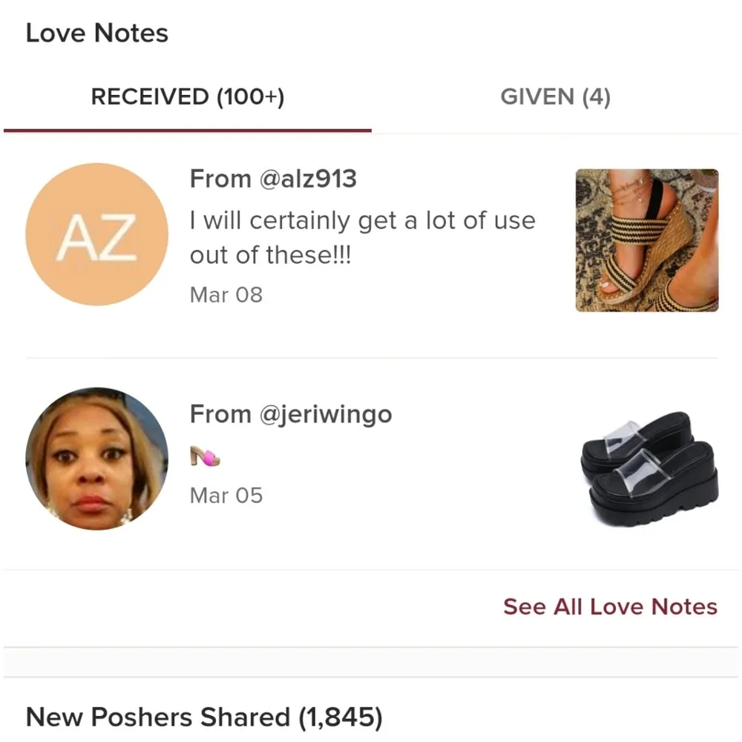
Task: Open See All Love Notes link
Action: pyautogui.click(x=611, y=607)
